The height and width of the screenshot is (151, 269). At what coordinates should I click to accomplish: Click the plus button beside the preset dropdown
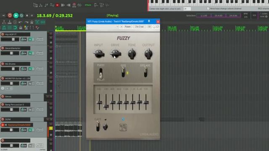pos(121,27)
